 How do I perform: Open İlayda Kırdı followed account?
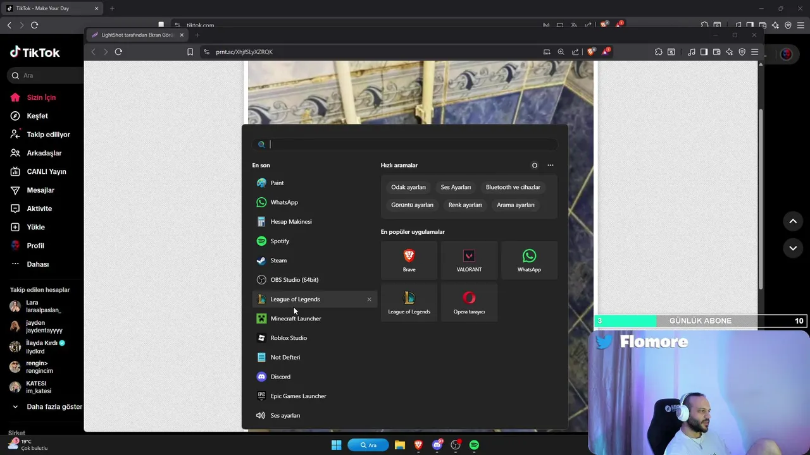coord(38,347)
